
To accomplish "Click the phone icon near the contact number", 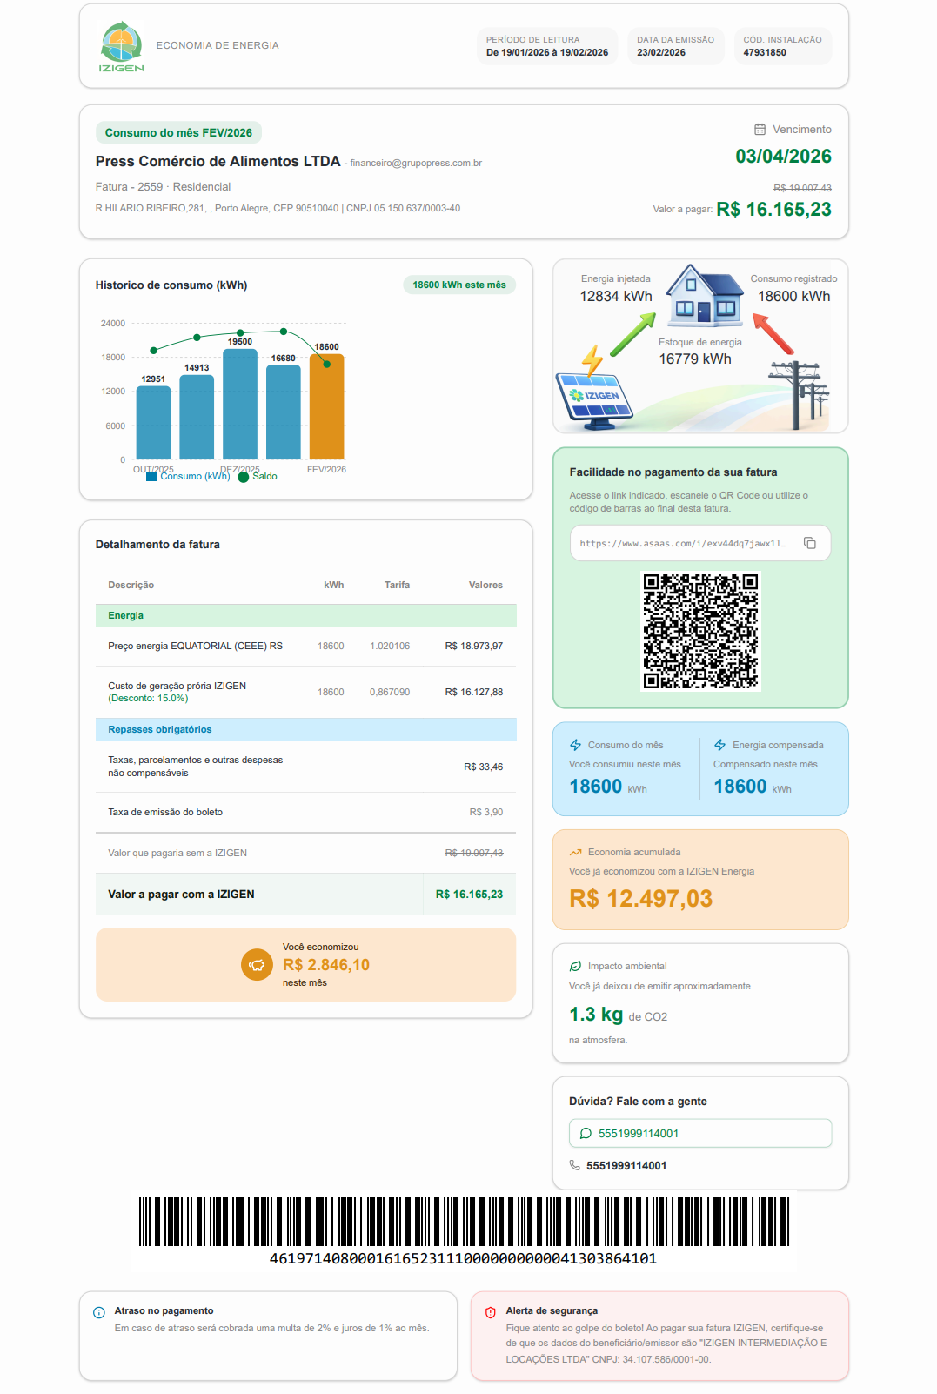I will [575, 1165].
